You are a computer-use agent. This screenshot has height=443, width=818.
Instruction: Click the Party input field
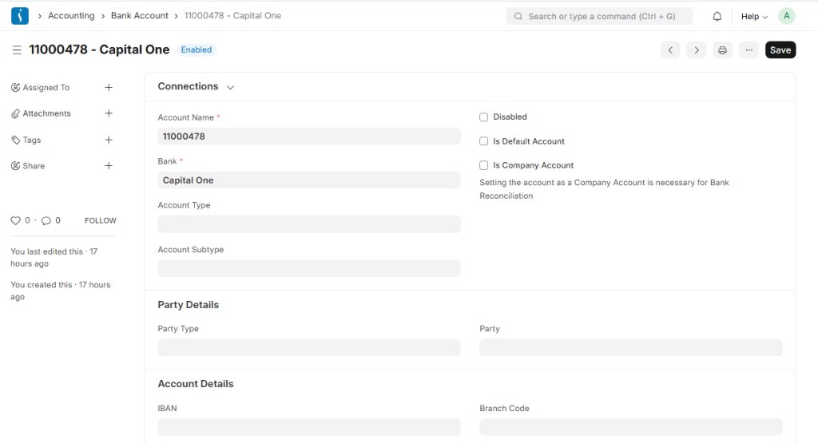click(x=631, y=348)
